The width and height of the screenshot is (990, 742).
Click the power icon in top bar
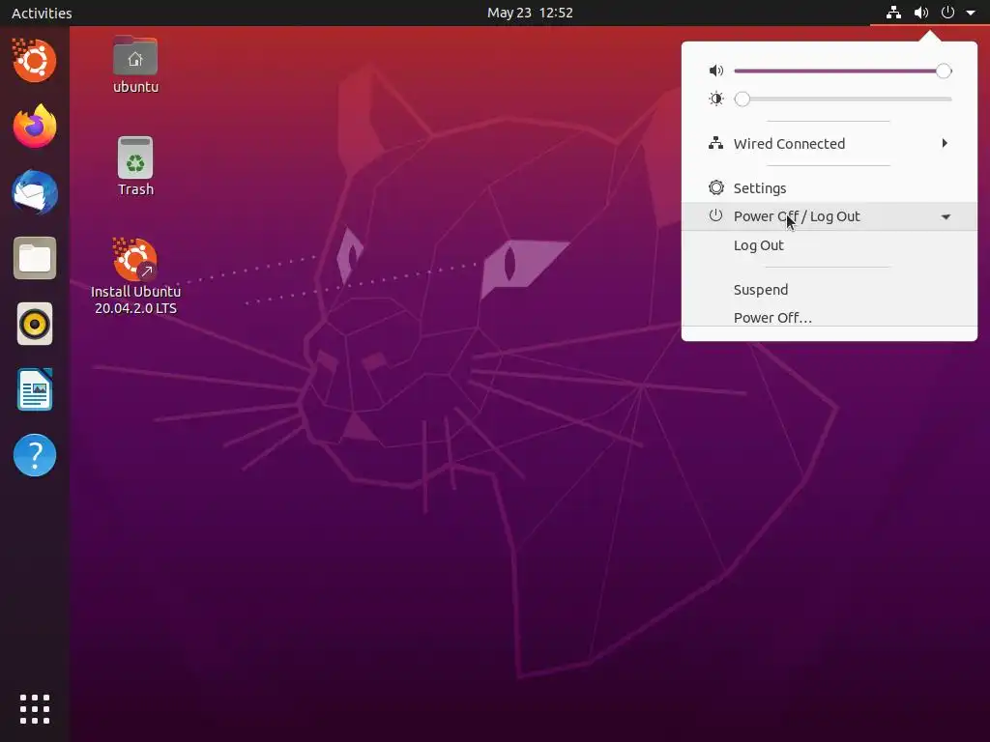tap(947, 13)
